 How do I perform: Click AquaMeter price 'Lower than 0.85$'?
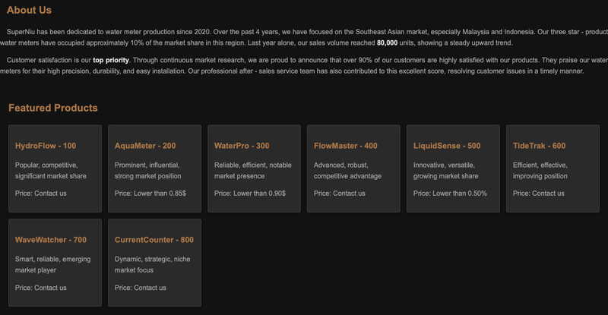[160, 194]
